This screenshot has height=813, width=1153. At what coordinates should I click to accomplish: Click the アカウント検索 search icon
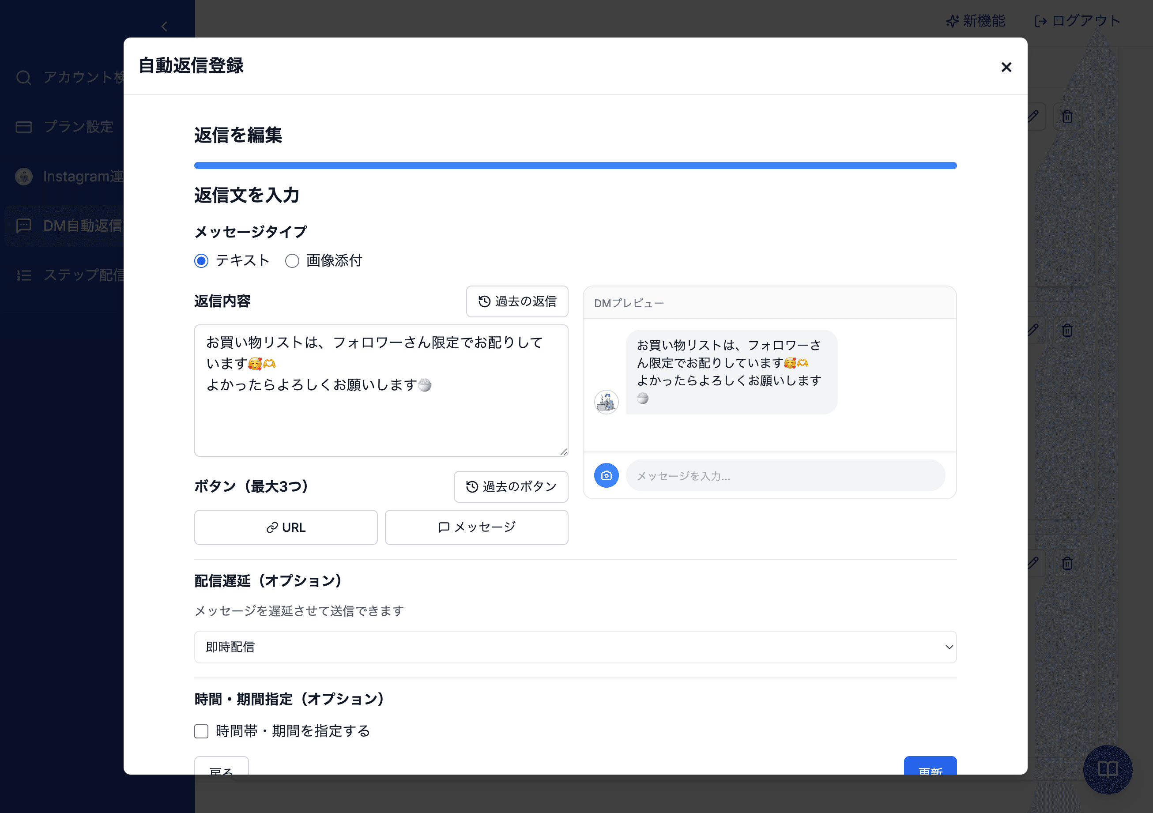tap(23, 77)
